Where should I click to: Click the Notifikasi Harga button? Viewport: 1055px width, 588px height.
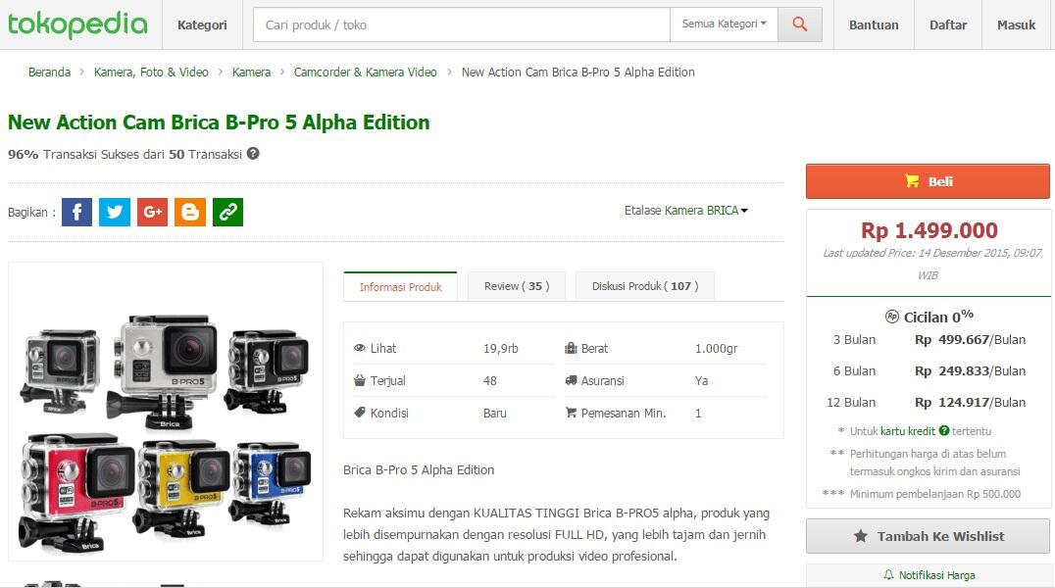pyautogui.click(x=928, y=575)
